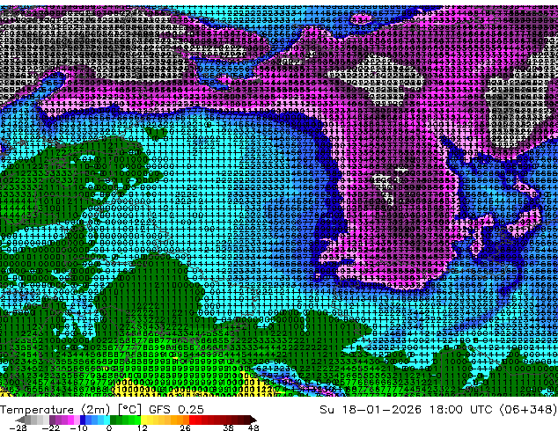Viewport: 558px width, 431px height.
Task: Click the '26' legend value
Action: (185, 427)
